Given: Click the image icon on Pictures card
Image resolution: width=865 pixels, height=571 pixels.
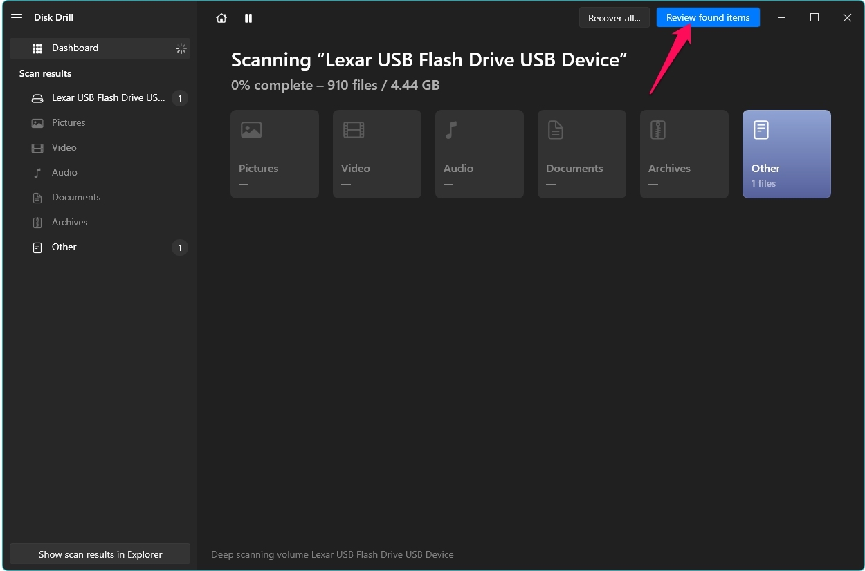Looking at the screenshot, I should point(251,129).
